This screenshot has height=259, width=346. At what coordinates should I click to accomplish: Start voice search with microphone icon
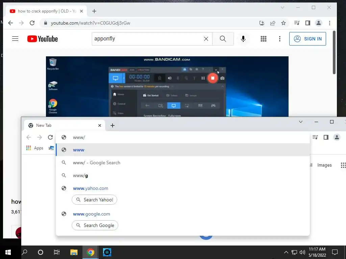click(243, 39)
